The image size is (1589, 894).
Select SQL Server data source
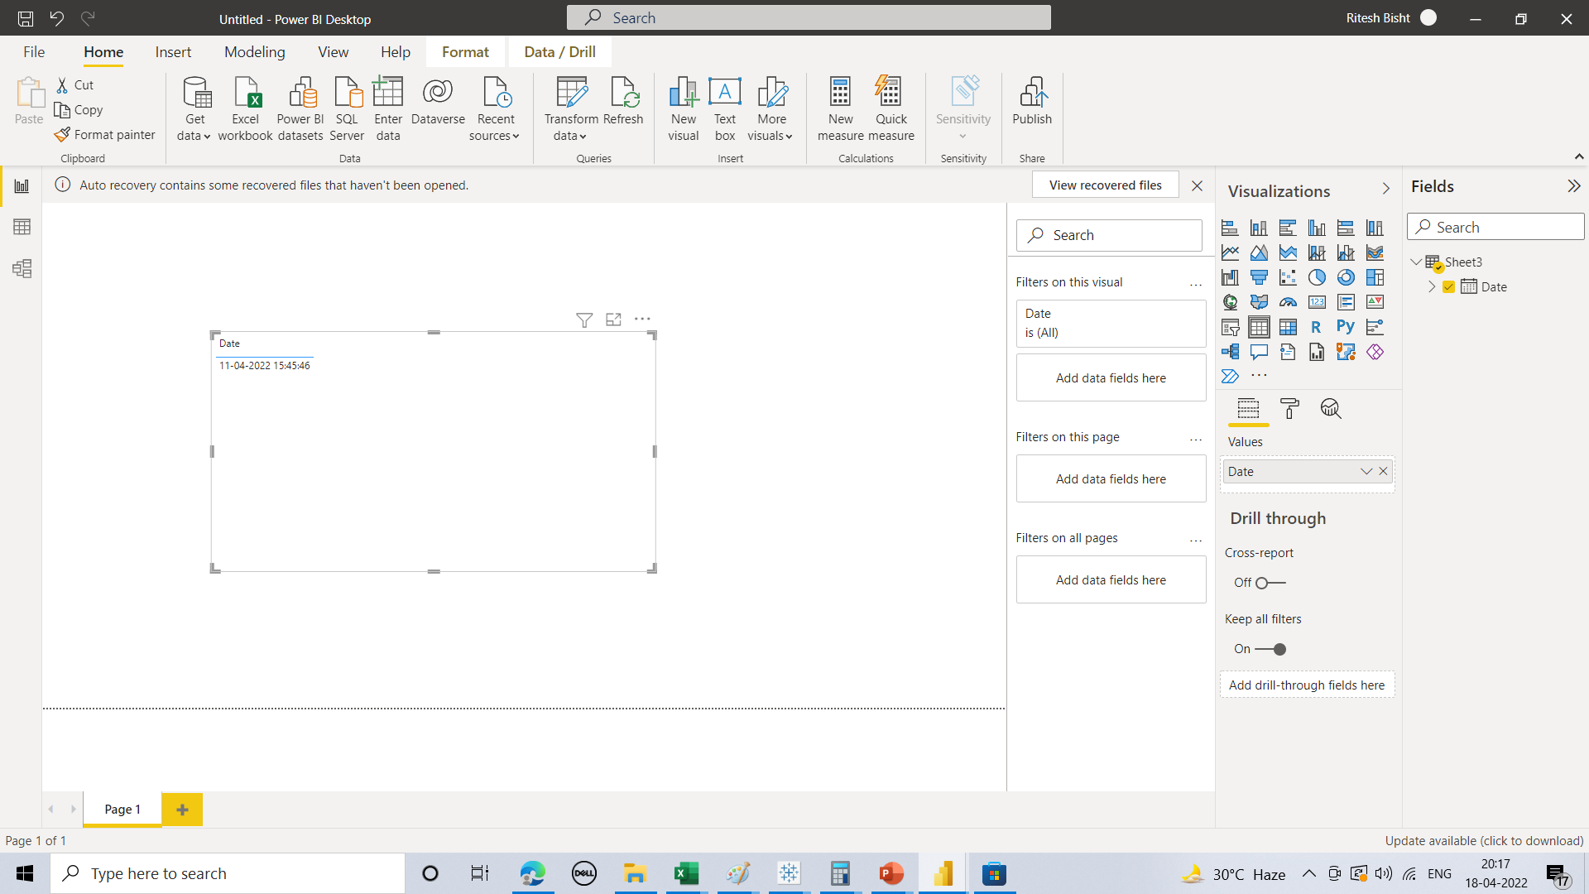click(347, 109)
